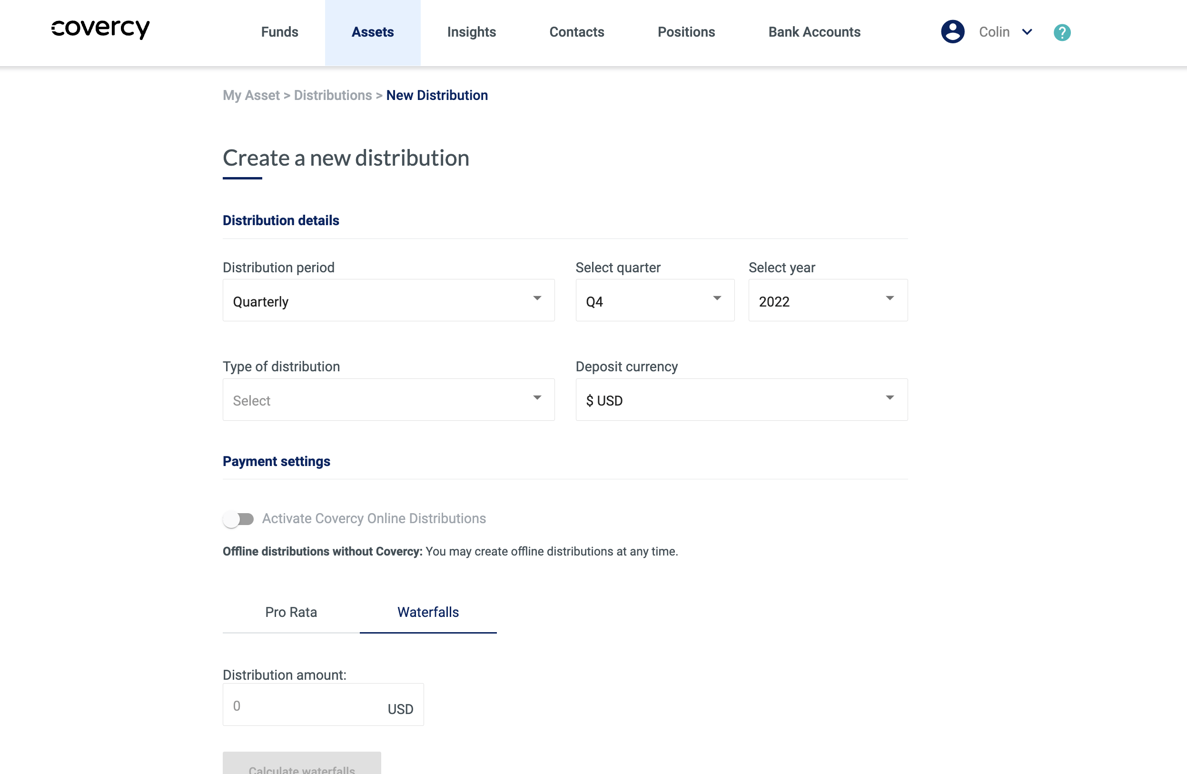Click the My Asset breadcrumb link
The height and width of the screenshot is (774, 1187).
pos(251,95)
